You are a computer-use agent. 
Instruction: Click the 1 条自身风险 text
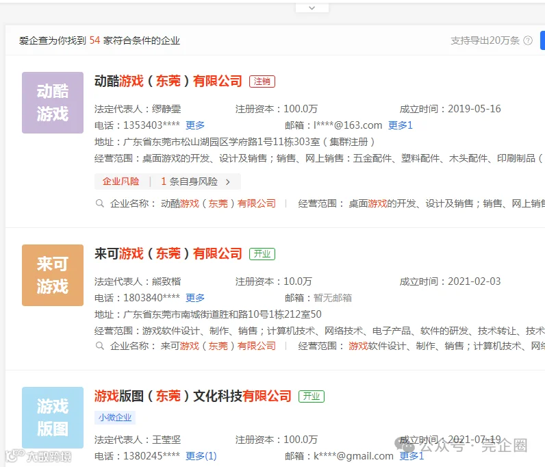pyautogui.click(x=189, y=181)
